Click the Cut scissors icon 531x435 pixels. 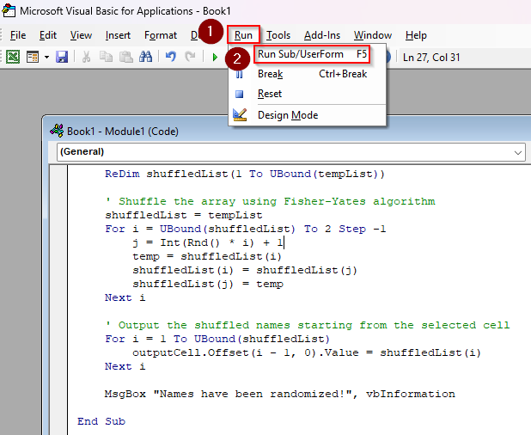(86, 57)
